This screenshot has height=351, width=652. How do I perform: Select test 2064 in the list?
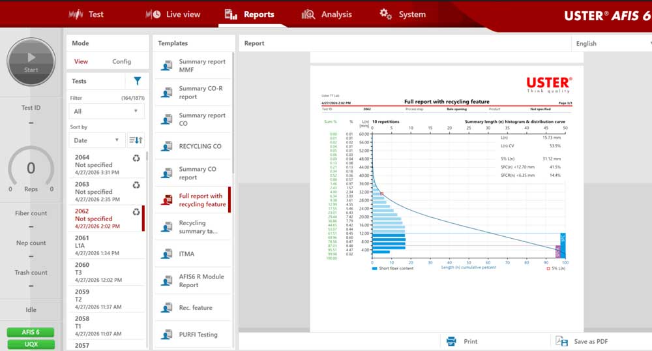[x=106, y=164]
